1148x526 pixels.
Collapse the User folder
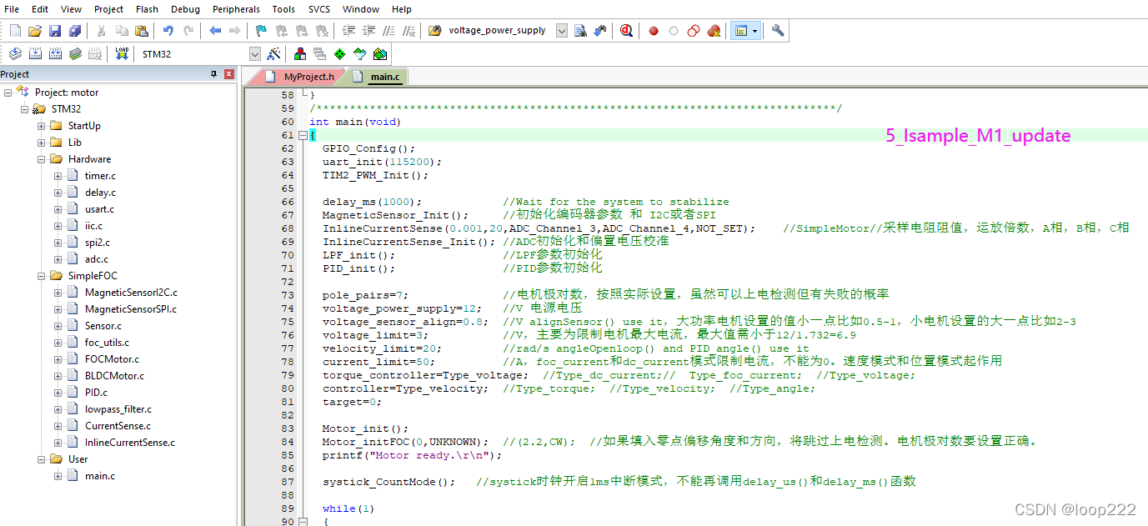click(42, 459)
